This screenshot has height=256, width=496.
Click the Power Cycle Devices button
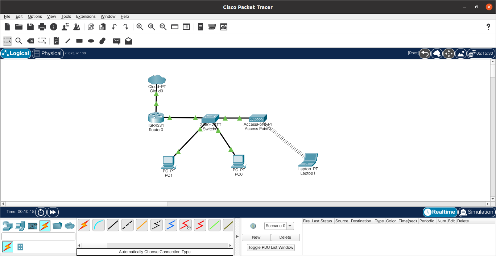[41, 212]
